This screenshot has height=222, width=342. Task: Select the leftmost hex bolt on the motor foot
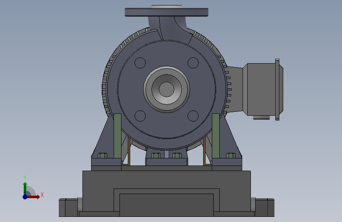(x=103, y=156)
